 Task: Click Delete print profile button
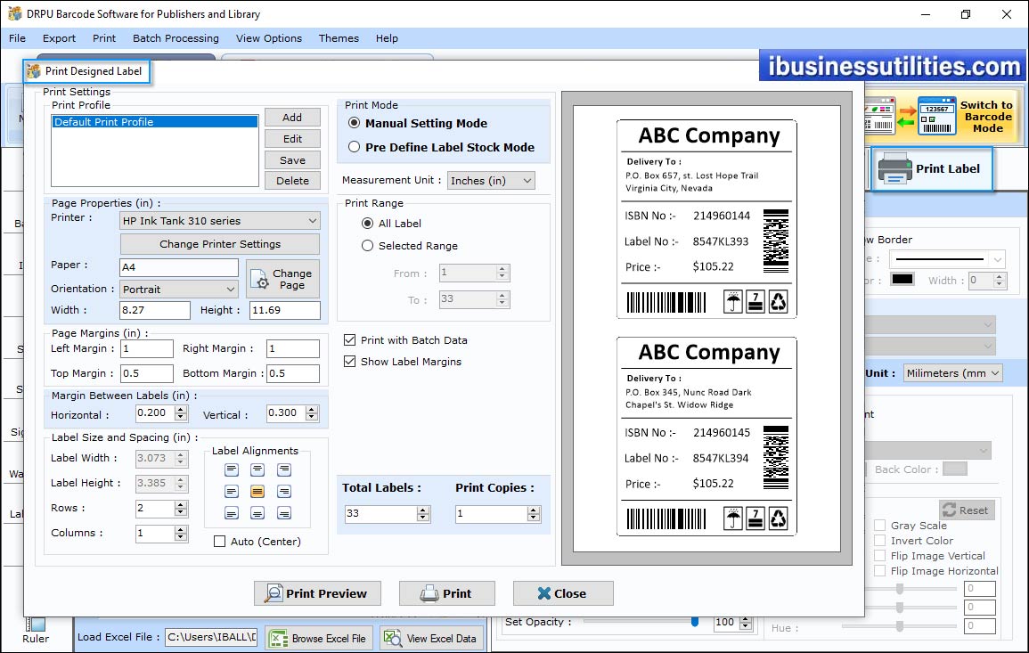coord(293,181)
